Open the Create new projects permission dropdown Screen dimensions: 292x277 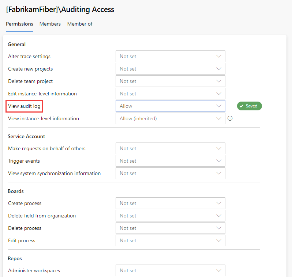(170, 69)
